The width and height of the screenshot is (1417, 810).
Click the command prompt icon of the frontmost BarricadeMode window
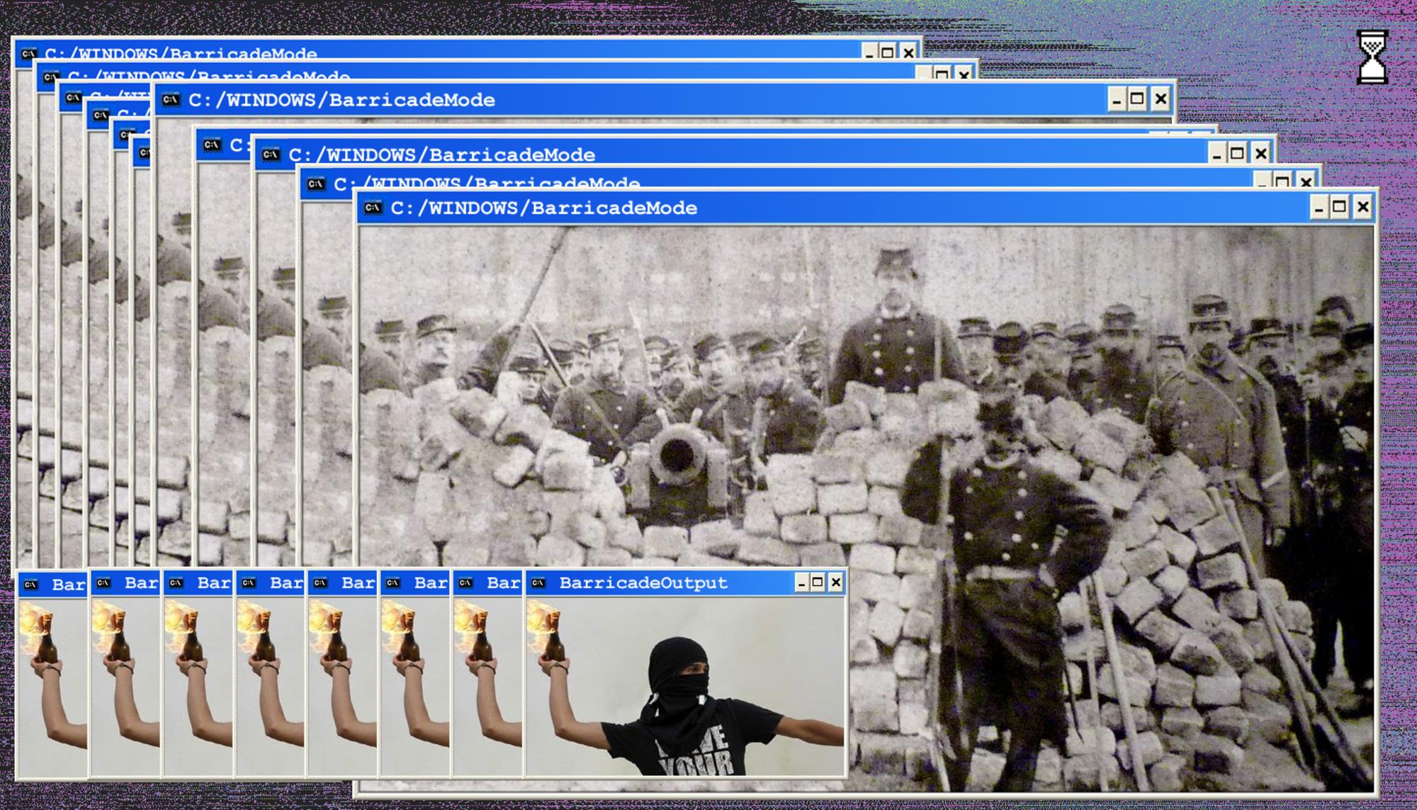click(373, 208)
